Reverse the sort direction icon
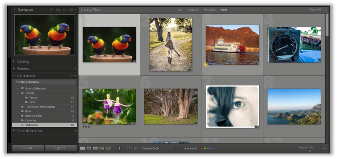Image resolution: width=337 pixels, height=159 pixels. [x=129, y=148]
